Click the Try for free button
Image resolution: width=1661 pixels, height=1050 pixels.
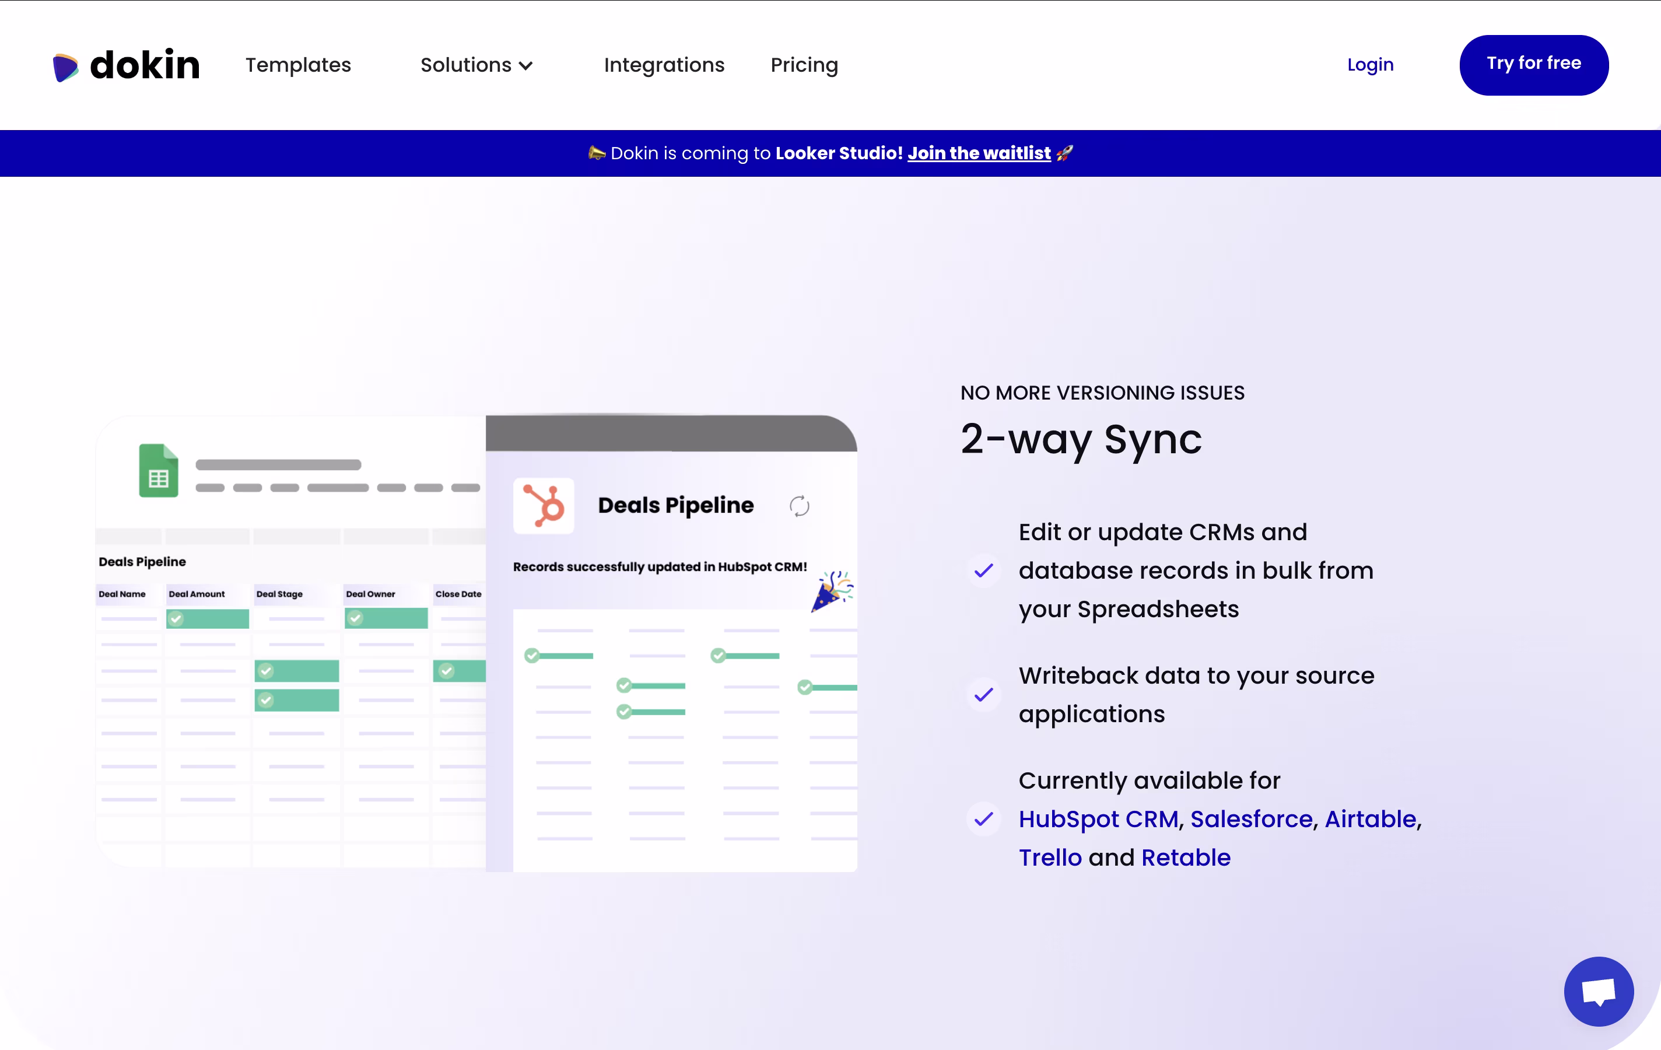1533,65
